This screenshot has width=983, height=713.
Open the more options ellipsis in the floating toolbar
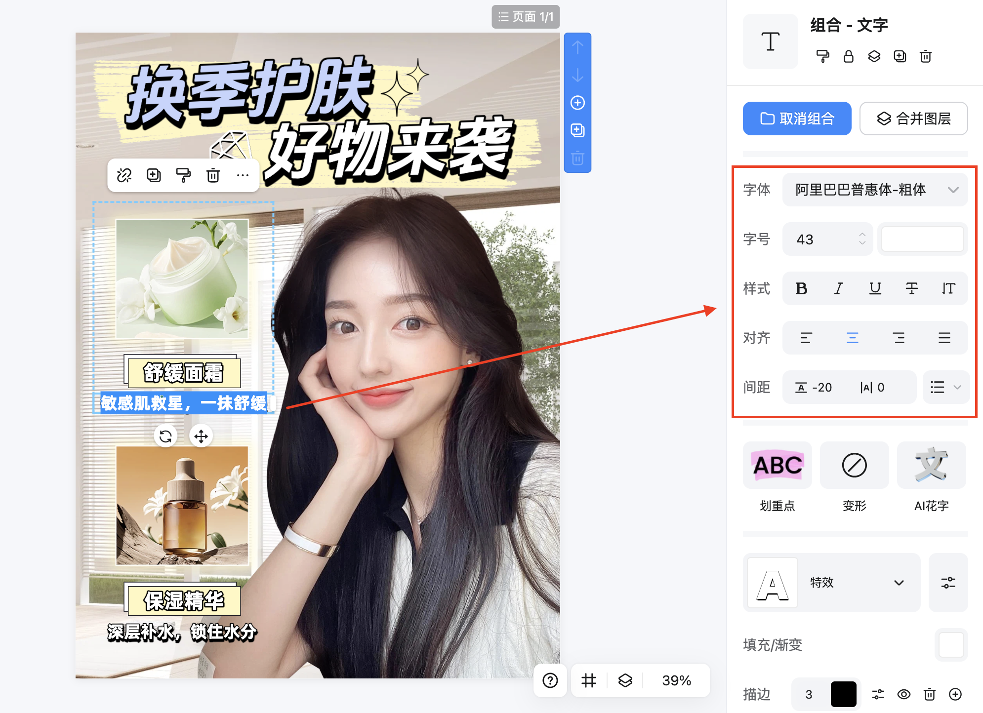coord(243,175)
